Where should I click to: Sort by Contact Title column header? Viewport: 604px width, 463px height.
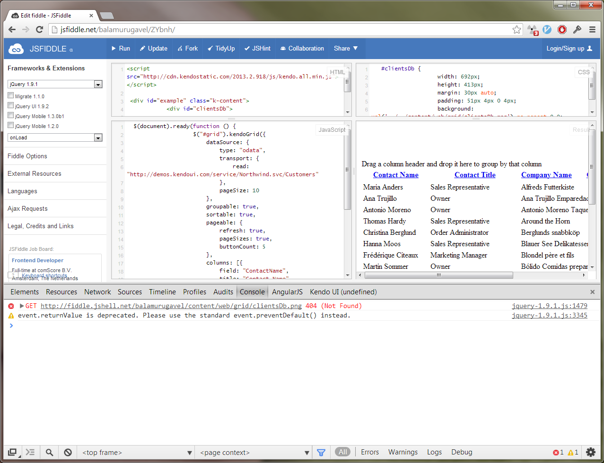[x=475, y=175]
